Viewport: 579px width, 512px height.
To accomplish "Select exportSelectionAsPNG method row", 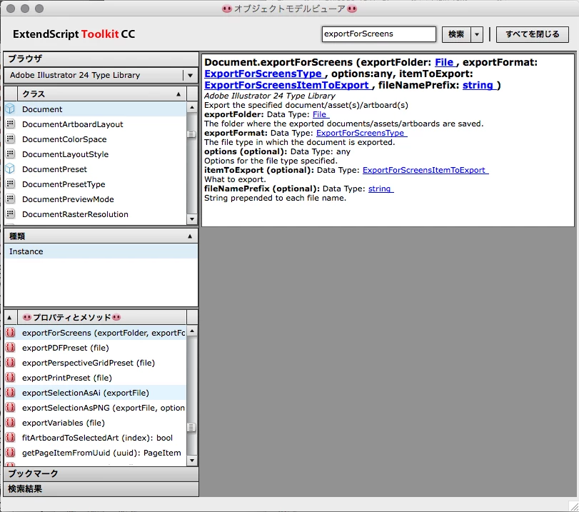I will (95, 408).
